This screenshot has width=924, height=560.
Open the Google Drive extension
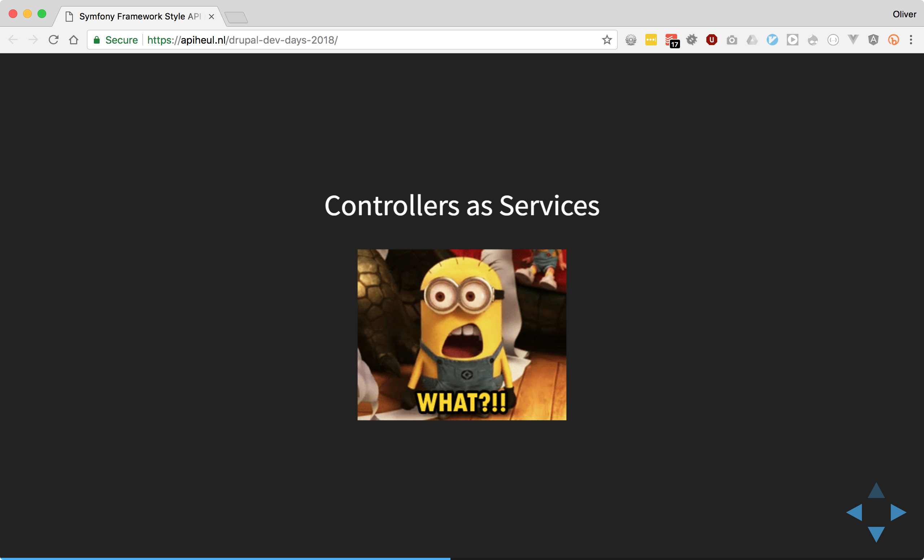(x=752, y=40)
